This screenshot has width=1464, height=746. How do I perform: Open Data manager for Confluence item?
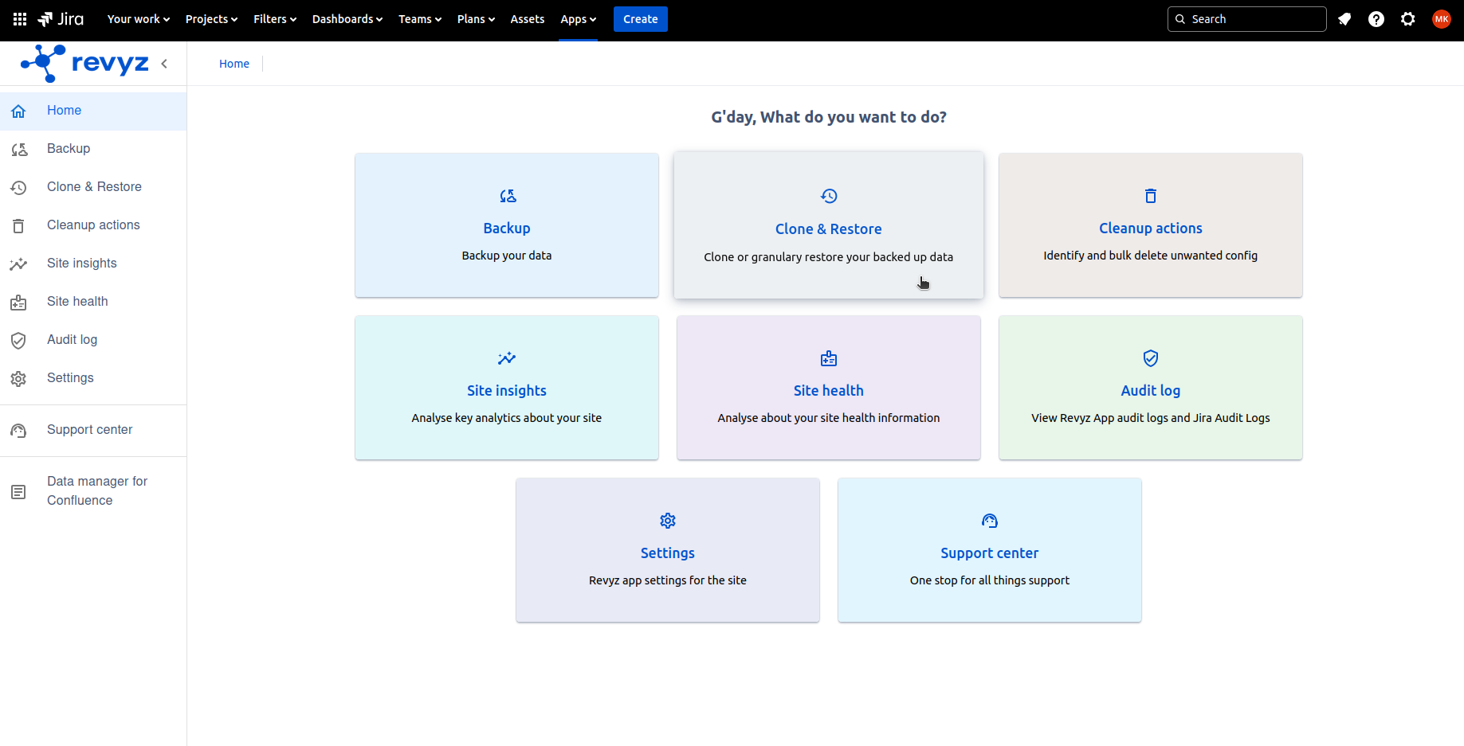tap(96, 490)
